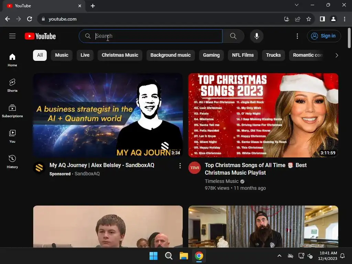Screen dimensions: 352x264
Task: Open Shorts from the sidebar
Action: (12, 86)
